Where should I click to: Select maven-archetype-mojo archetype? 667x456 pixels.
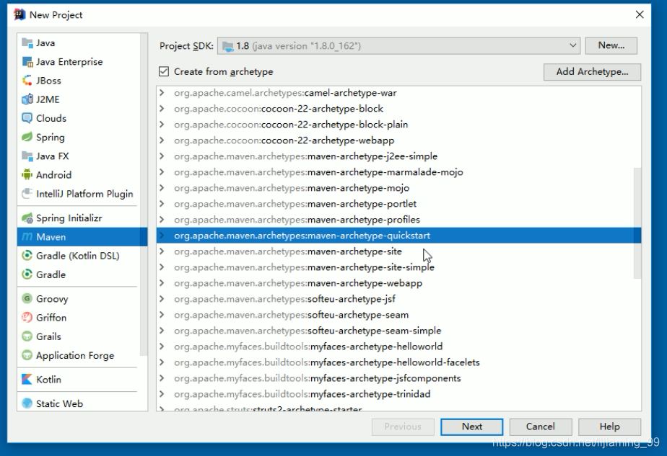pyautogui.click(x=398, y=188)
